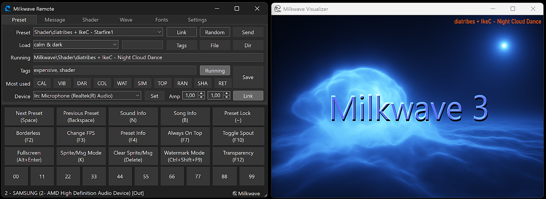Toggle the Link button beside Amp
546x199 pixels.
click(248, 95)
